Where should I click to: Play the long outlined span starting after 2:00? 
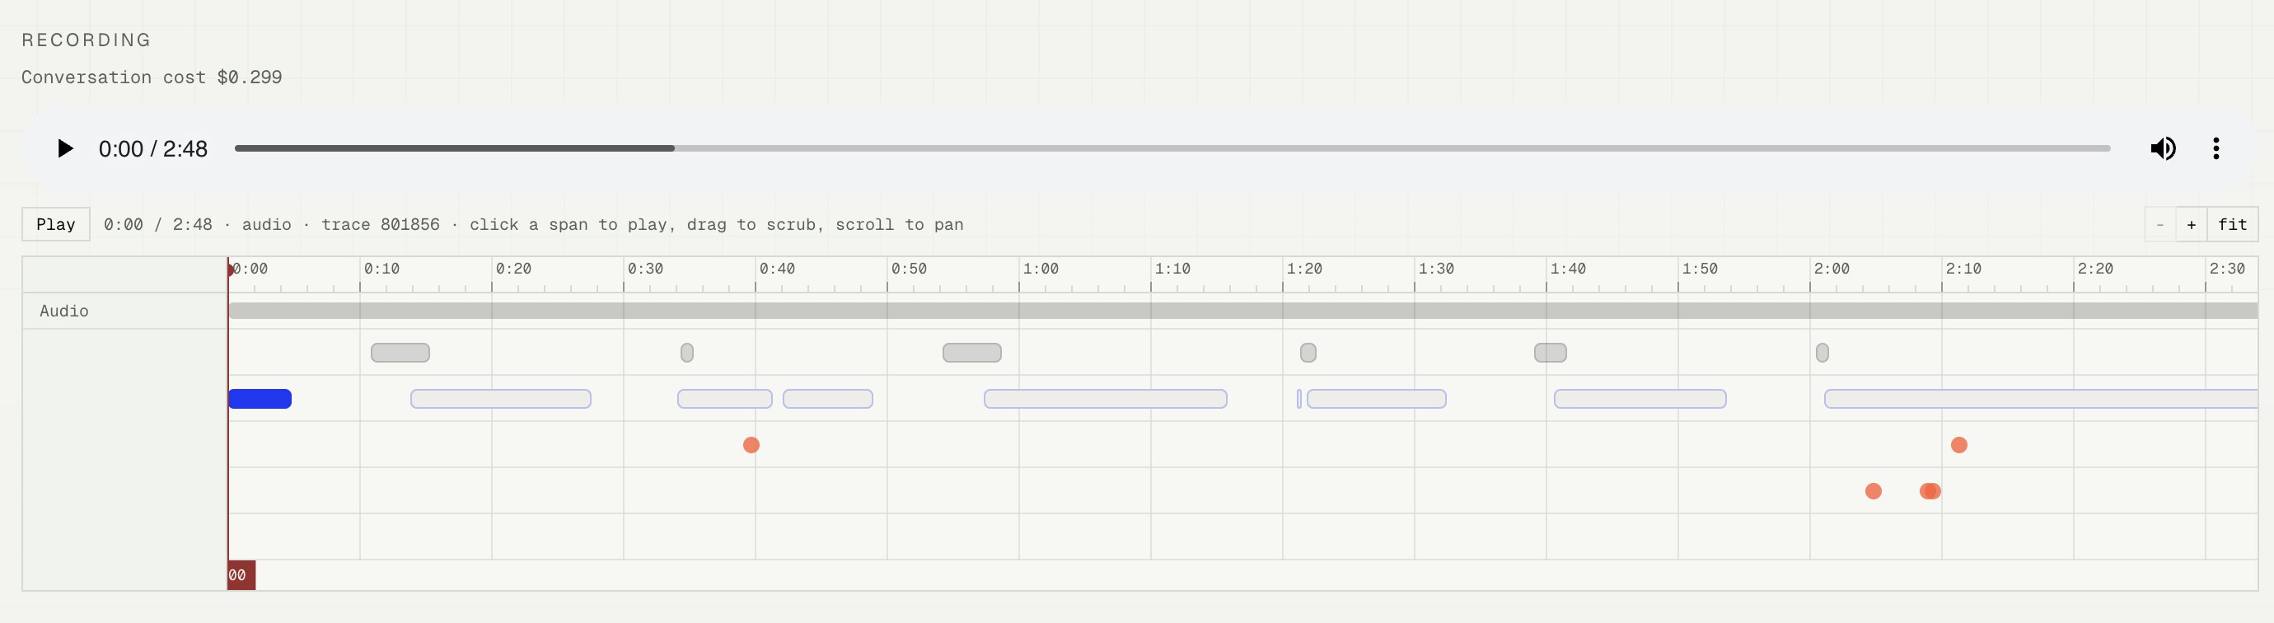click(2041, 399)
